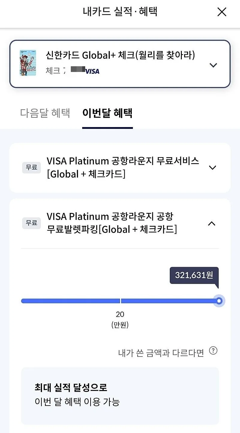This screenshot has width=240, height=433.
Task: Switch to the 다음달 혜택 tab
Action: coord(45,113)
